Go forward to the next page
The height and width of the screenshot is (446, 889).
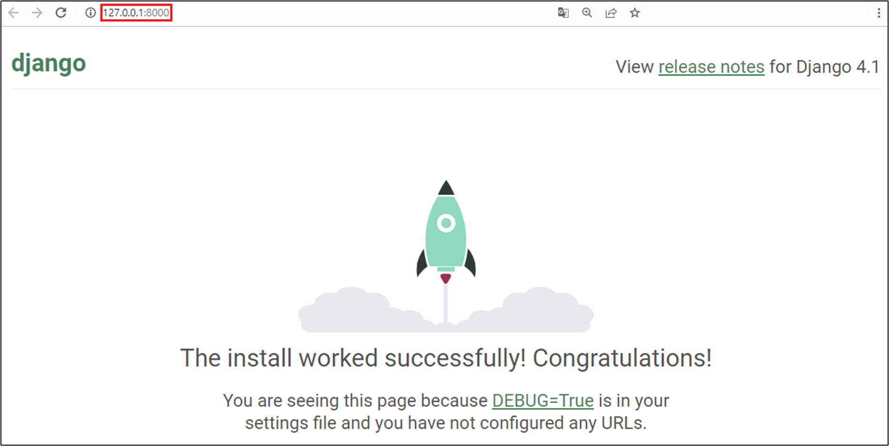37,12
